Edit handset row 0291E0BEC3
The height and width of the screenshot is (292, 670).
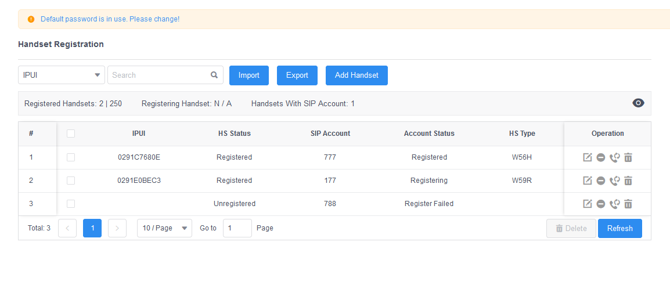point(588,181)
